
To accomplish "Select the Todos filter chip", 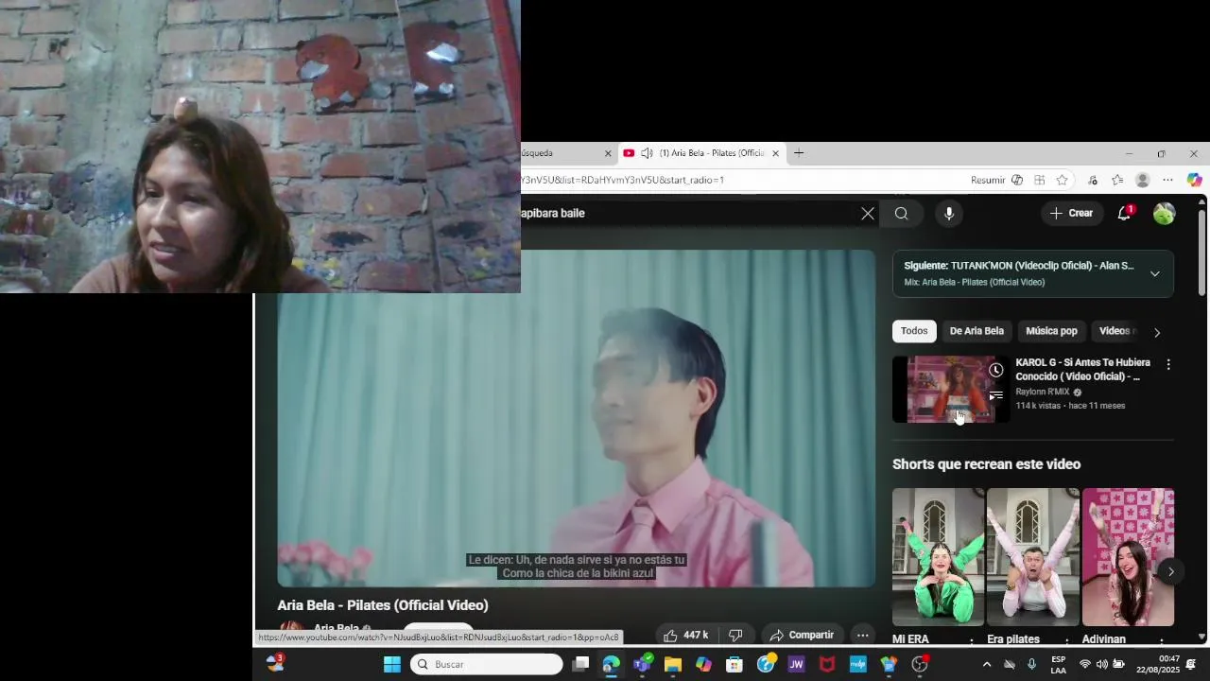I will click(x=914, y=331).
